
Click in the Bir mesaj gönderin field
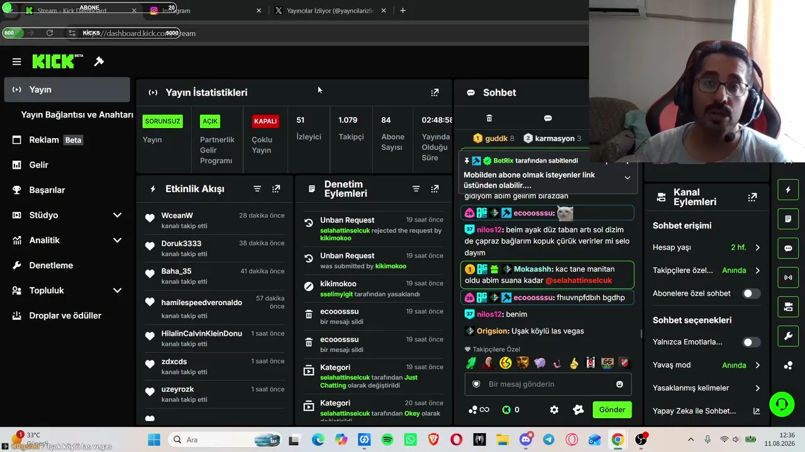coord(547,384)
